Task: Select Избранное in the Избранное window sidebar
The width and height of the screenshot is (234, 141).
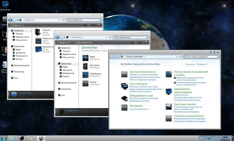Action: coord(19,30)
